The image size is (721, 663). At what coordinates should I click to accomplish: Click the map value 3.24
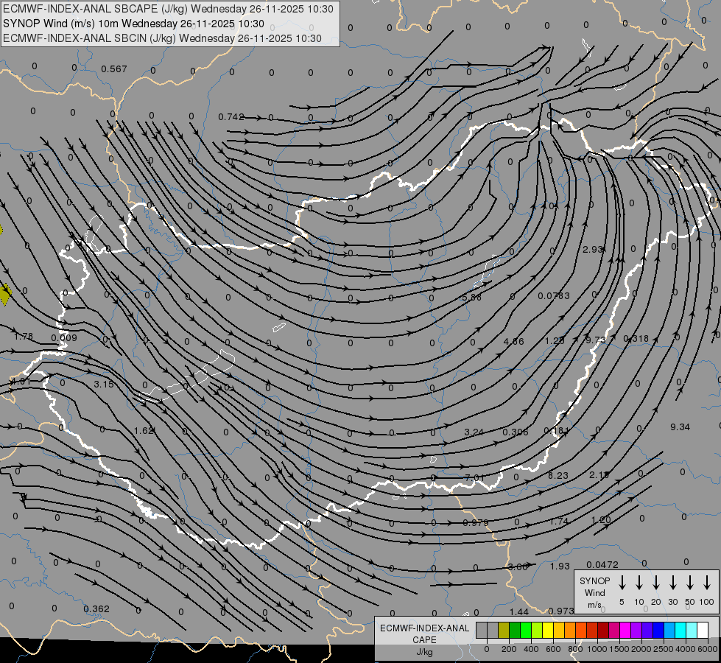(x=474, y=432)
